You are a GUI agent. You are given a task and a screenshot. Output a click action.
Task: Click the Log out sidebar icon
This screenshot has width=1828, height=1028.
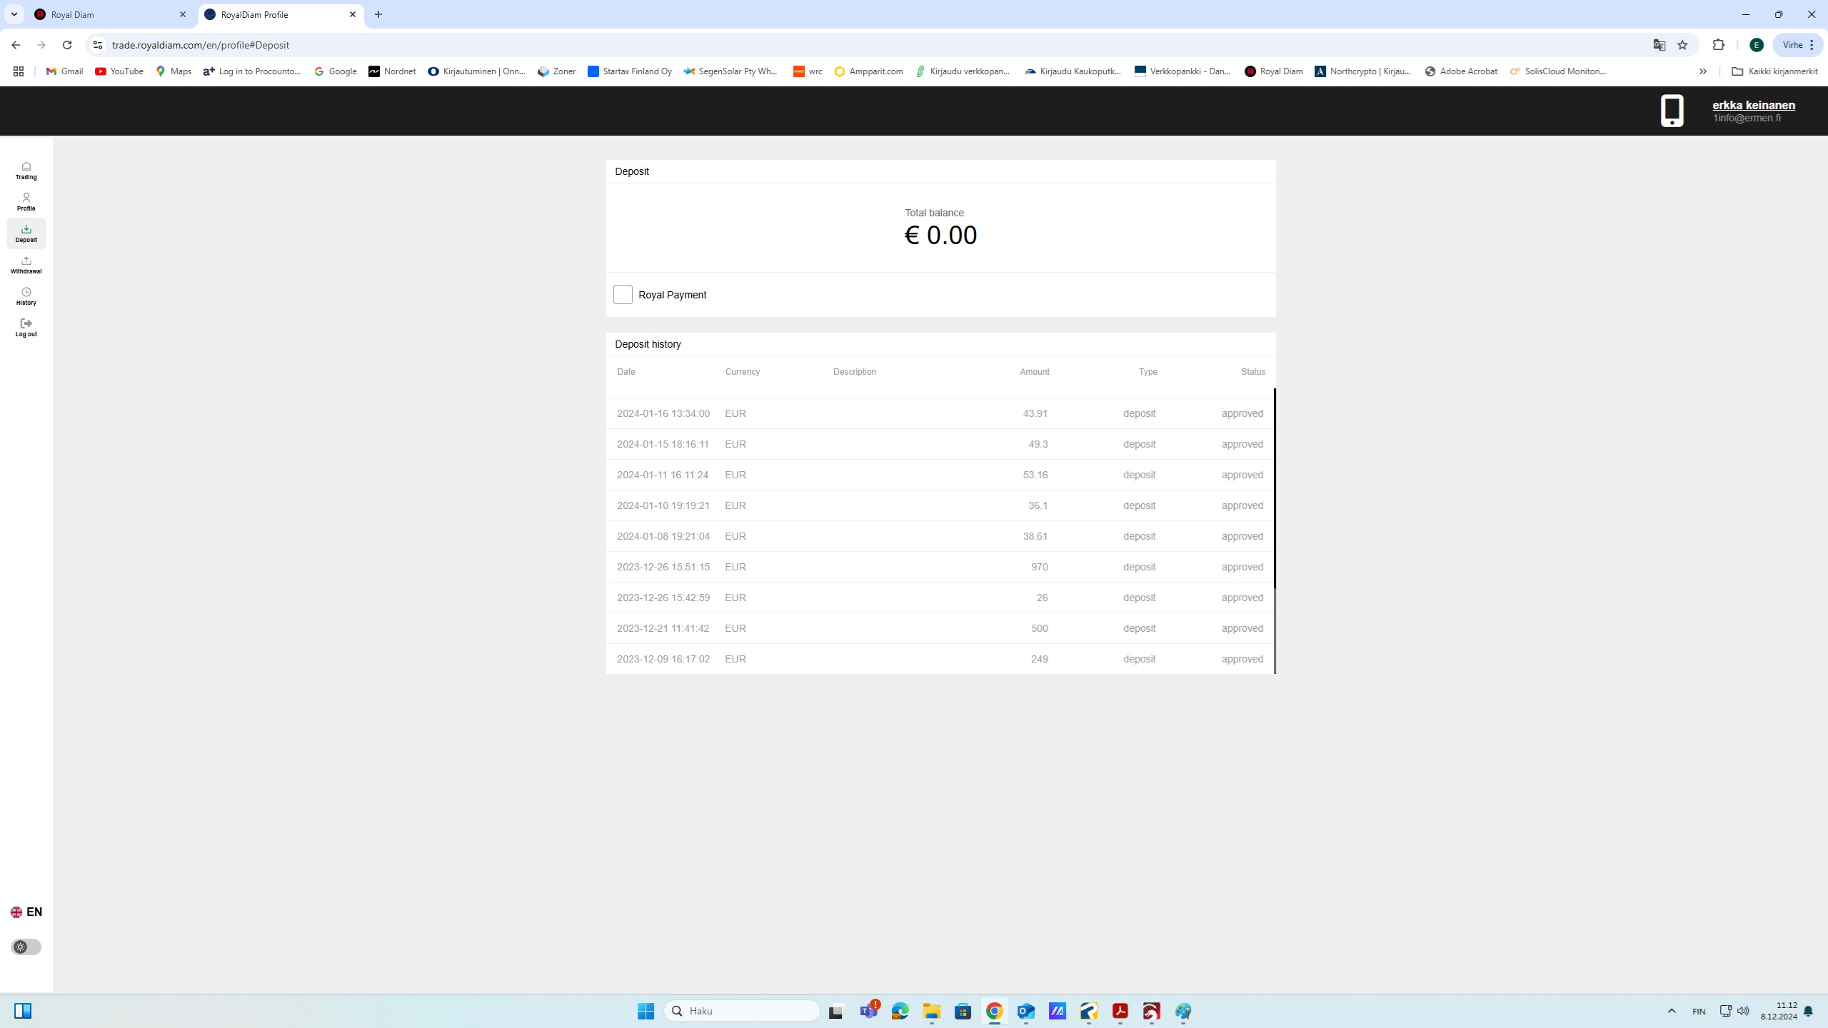pyautogui.click(x=26, y=327)
